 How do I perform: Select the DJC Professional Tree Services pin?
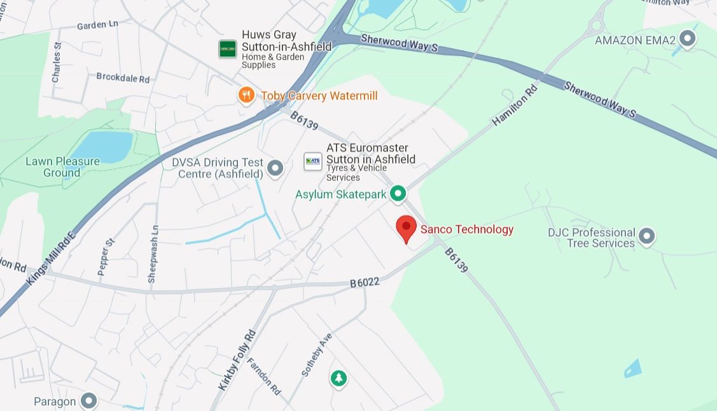click(646, 237)
